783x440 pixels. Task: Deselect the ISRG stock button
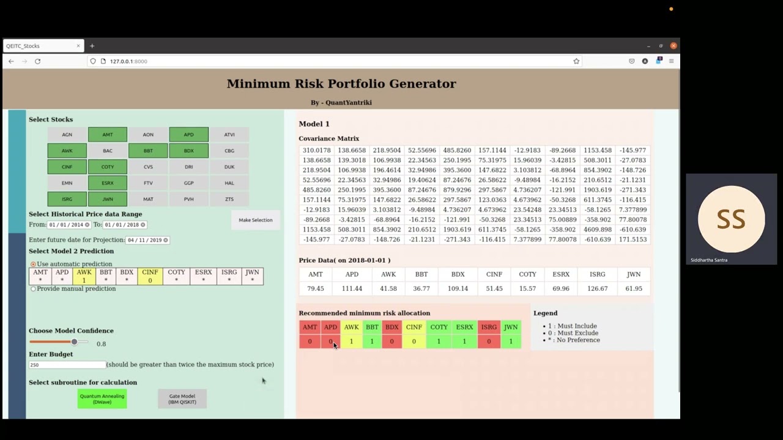pos(67,199)
